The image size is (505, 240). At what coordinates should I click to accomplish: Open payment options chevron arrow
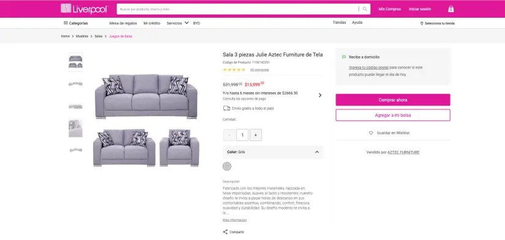[320, 95]
